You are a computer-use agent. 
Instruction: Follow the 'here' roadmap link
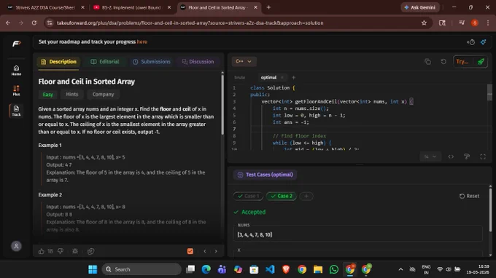click(142, 41)
